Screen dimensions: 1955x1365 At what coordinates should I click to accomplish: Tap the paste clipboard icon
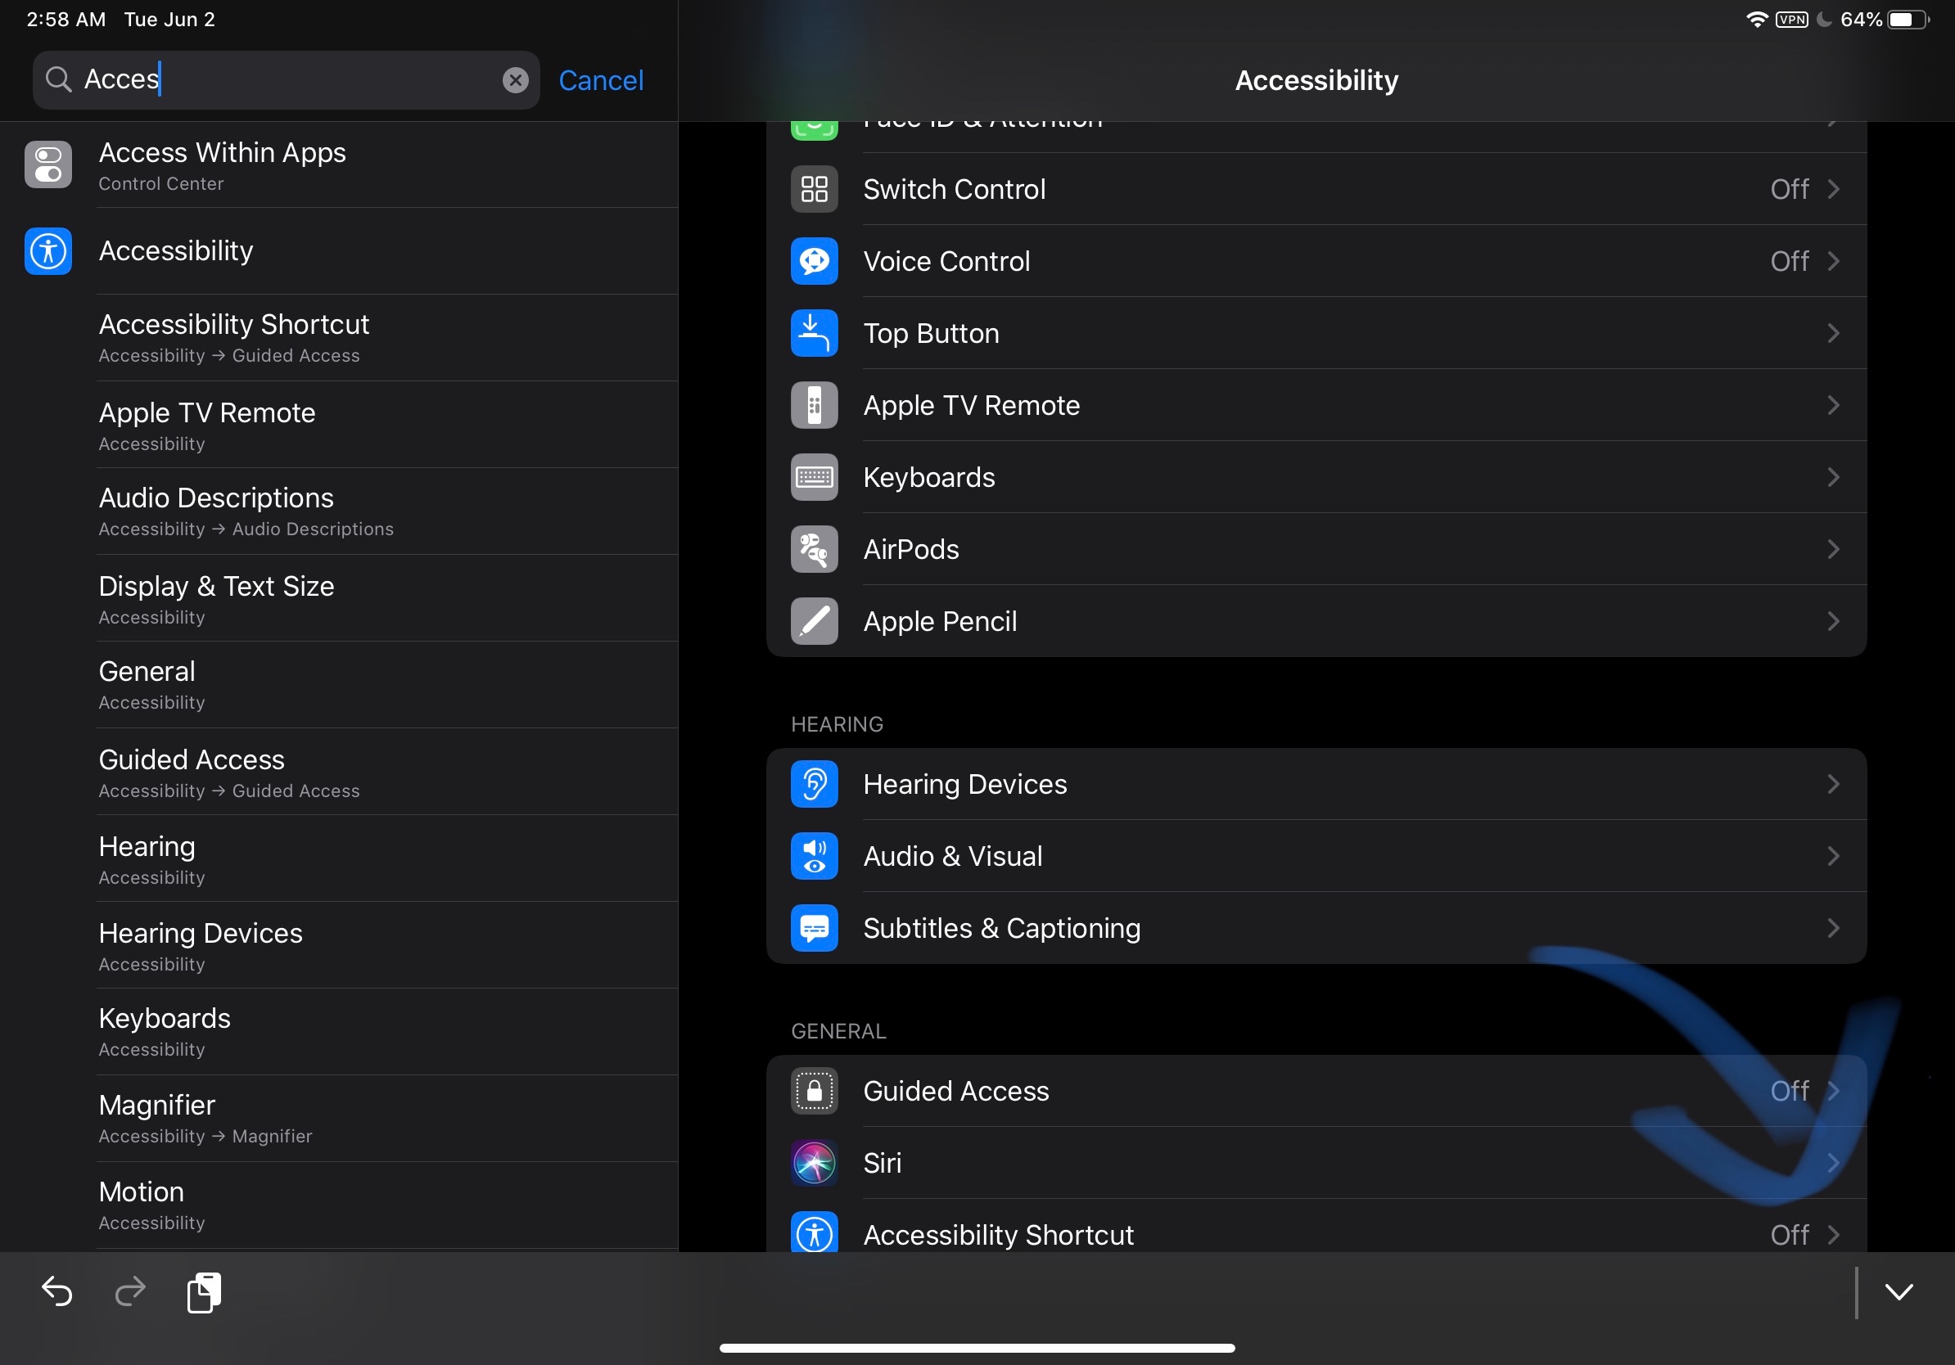[204, 1291]
